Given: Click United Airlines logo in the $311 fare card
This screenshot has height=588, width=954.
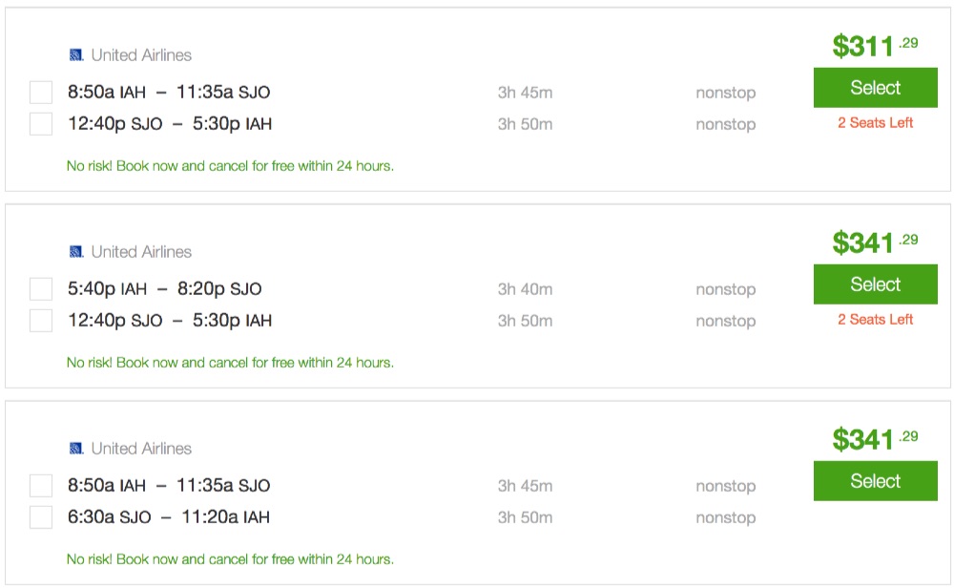Looking at the screenshot, I should click(76, 55).
